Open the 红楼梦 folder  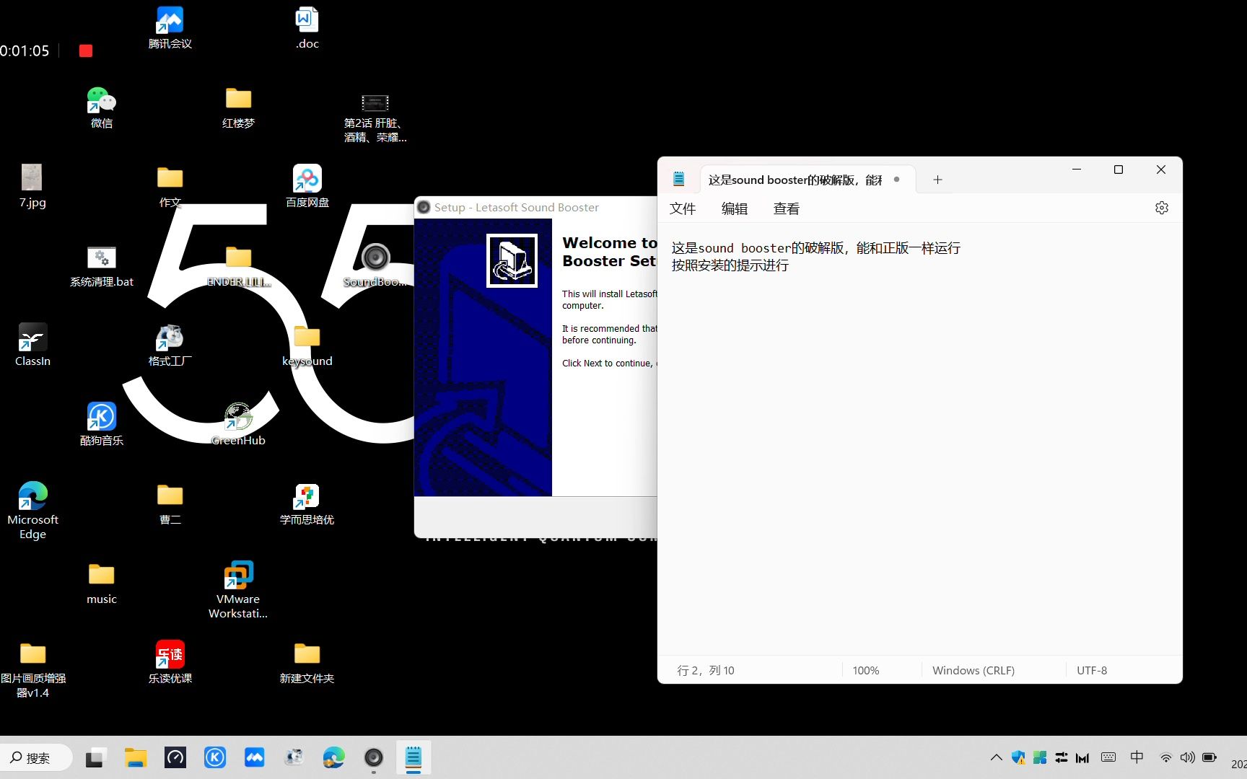tap(238, 107)
